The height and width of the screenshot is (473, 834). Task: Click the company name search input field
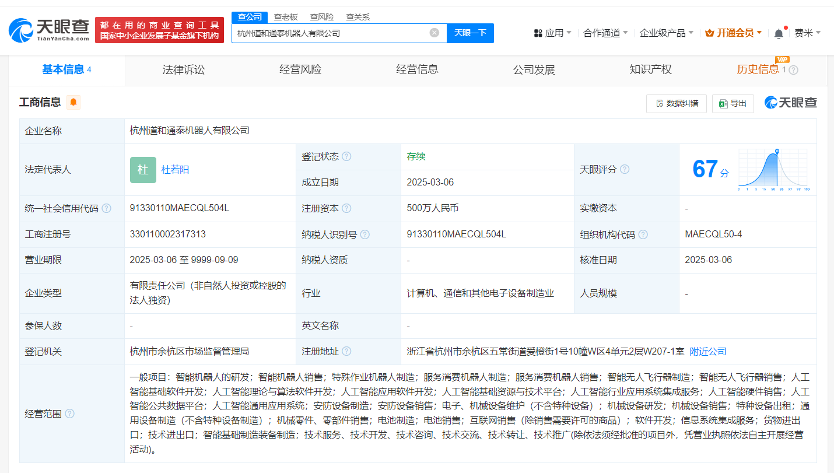coord(330,33)
